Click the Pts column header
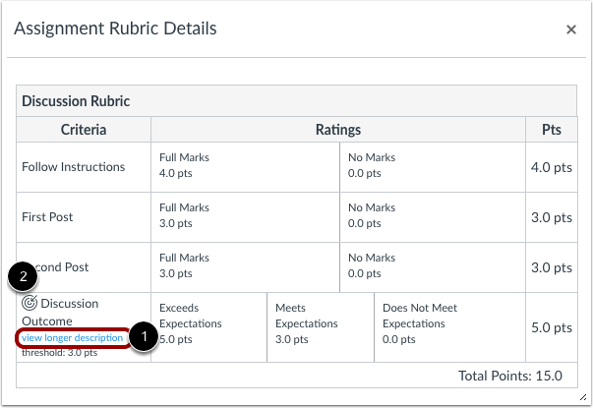Screen dimensions: 593x408 click(552, 130)
